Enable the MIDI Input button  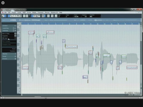coord(15,38)
